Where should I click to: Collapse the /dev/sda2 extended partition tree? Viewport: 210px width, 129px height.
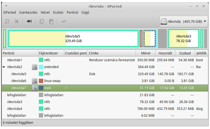click(4, 67)
